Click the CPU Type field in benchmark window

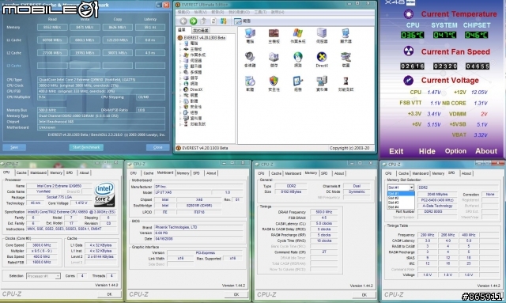tap(101, 80)
